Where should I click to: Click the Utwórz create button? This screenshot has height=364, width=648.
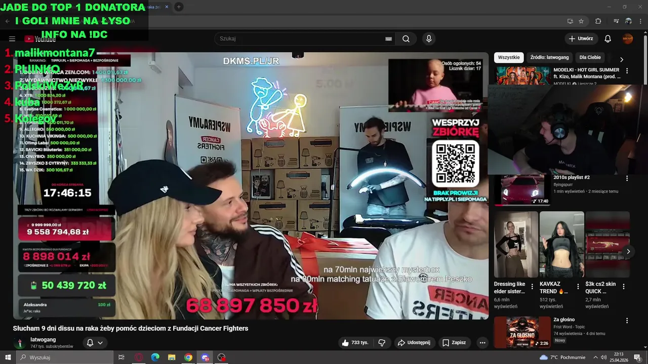pyautogui.click(x=581, y=39)
